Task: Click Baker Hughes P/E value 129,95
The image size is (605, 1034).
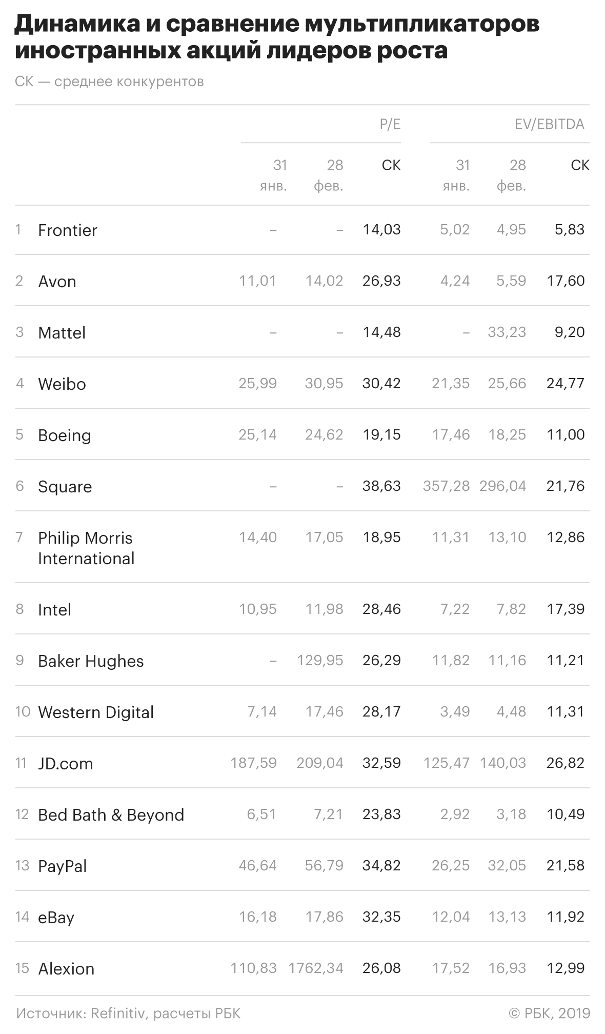Action: point(320,661)
